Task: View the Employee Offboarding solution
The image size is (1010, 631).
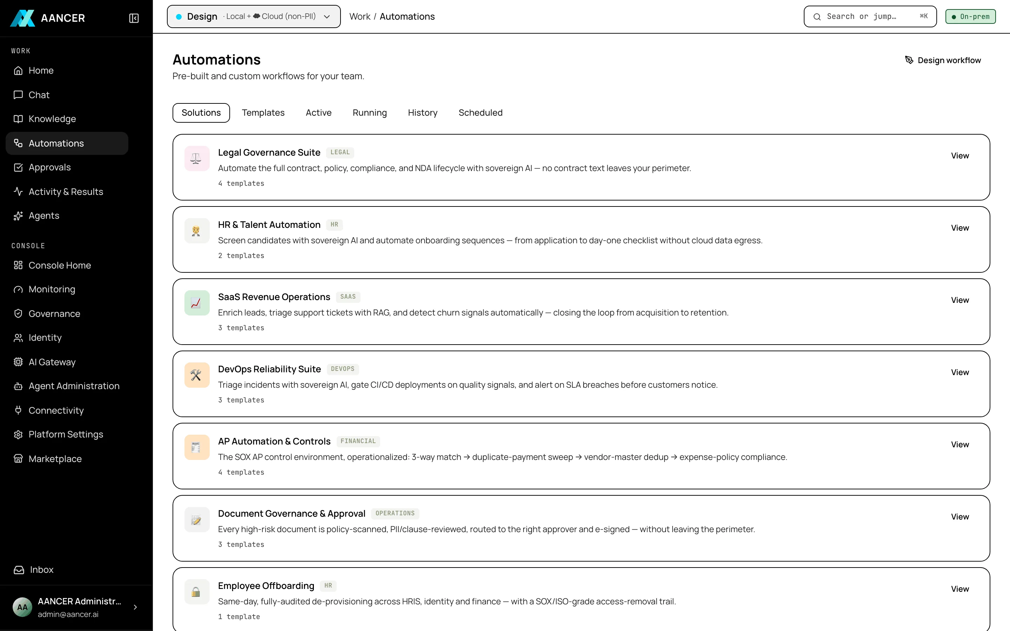Action: pyautogui.click(x=960, y=589)
